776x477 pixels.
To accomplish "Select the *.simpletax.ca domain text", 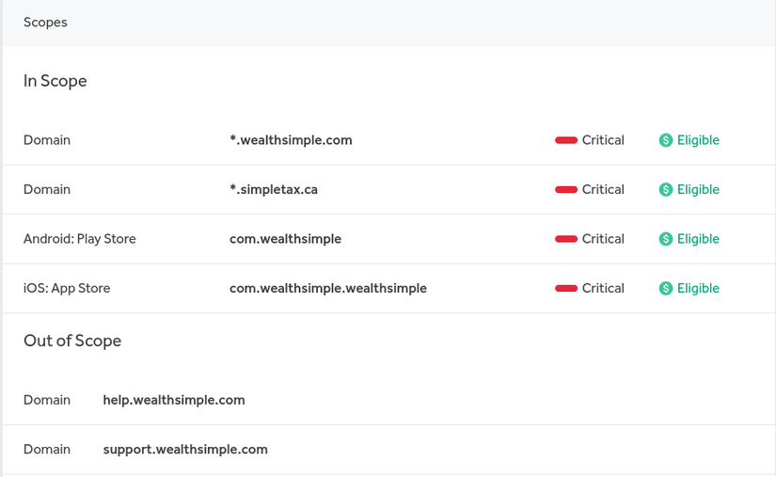I will click(x=274, y=190).
